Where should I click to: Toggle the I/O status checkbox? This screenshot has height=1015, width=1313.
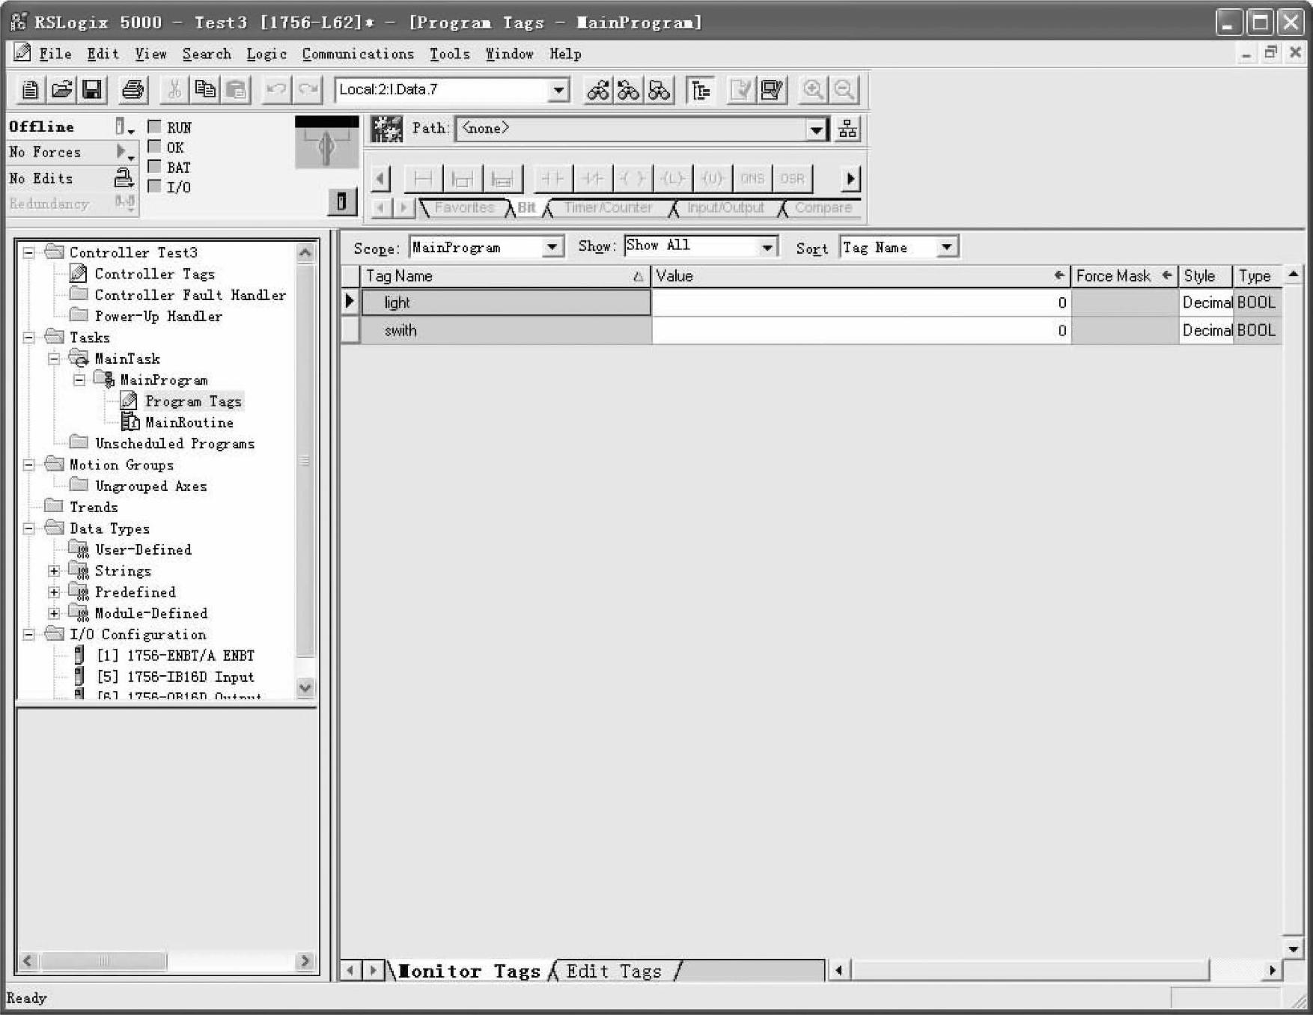pos(155,186)
